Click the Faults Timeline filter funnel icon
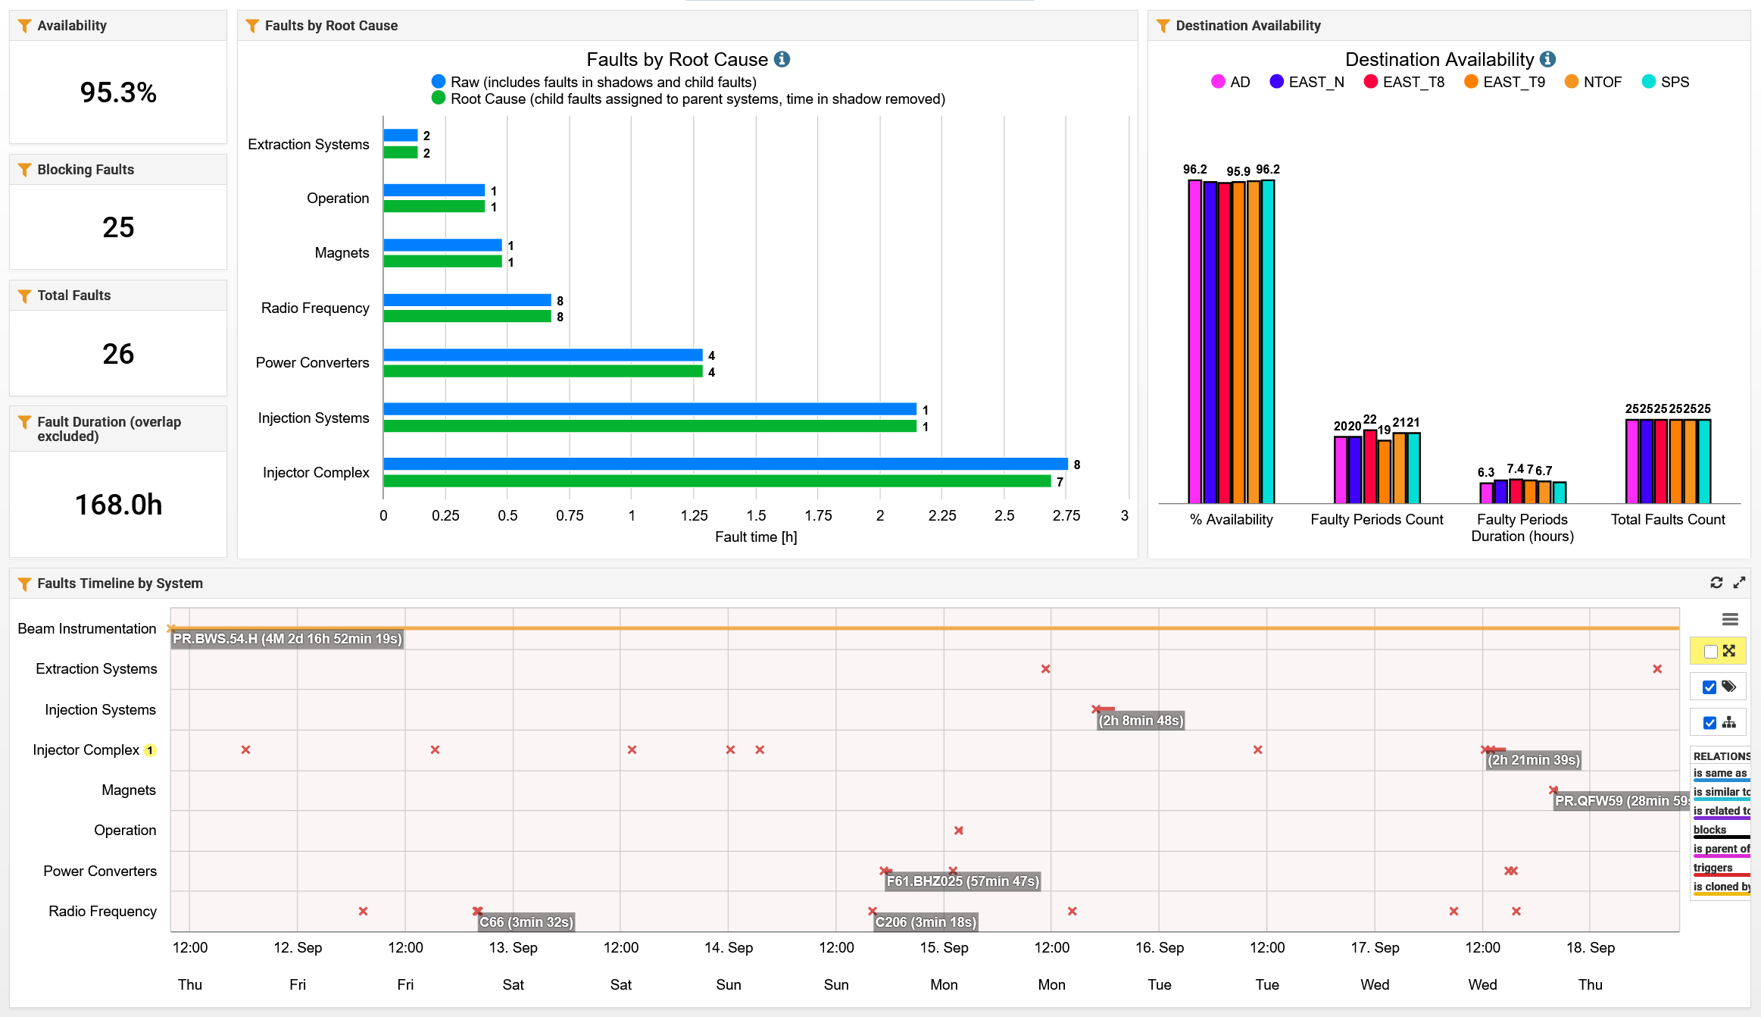This screenshot has height=1017, width=1761. click(24, 584)
